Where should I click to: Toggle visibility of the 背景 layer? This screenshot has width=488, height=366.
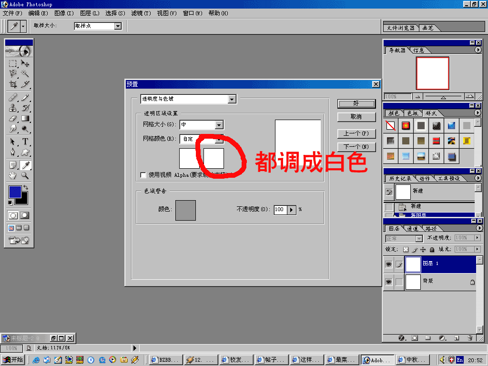(x=389, y=282)
